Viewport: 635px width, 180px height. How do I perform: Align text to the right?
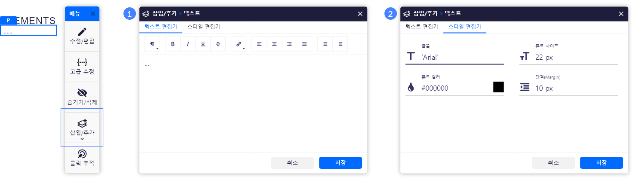click(289, 44)
